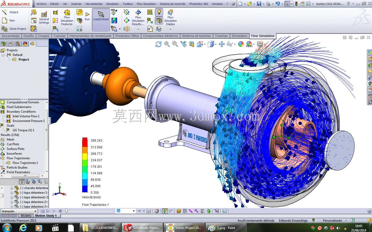Toggle the lightbulb lighting button
Image resolution: width=372 pixels, height=232 pixels.
pos(159,12)
